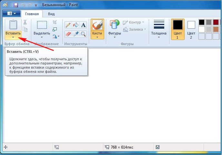Open the Фигуры shapes gallery
Image resolution: width=222 pixels, height=155 pixels.
tap(115, 29)
